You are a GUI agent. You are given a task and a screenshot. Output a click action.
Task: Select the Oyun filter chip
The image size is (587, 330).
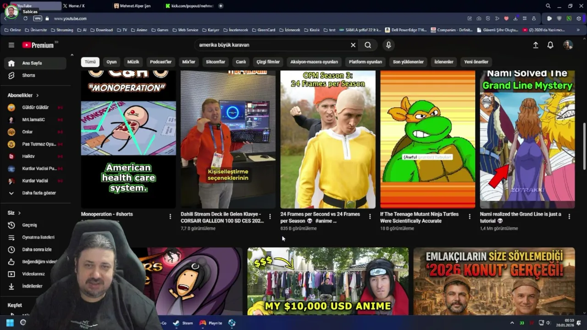click(x=111, y=62)
